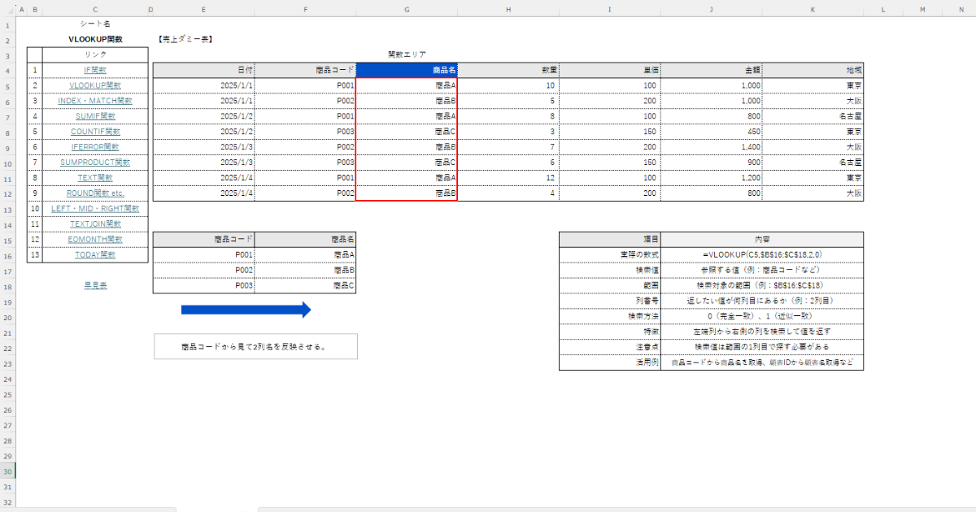976x512 pixels.
Task: Open the SUMPRODUCT関数 link
Action: (95, 163)
